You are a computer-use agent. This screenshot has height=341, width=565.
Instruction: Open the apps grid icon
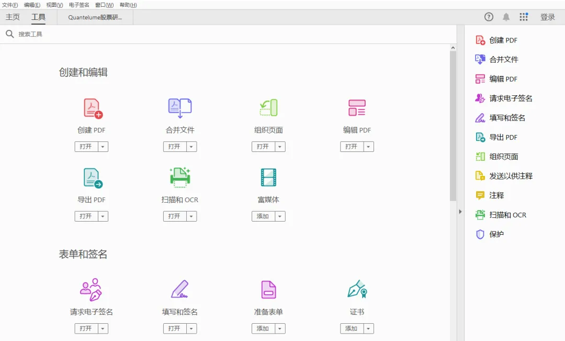[524, 17]
